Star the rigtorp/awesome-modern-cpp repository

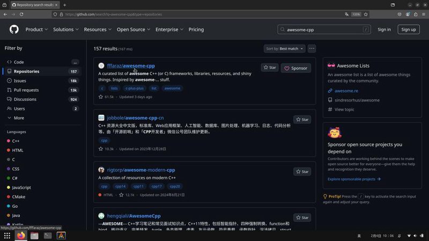302,172
